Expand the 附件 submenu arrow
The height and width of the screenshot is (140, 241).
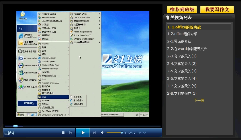coord(68,47)
